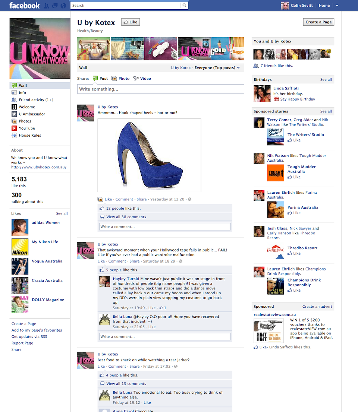Click thumbs-up icon beside 12 people like this
Viewport: 358px width, 412px height.
click(x=102, y=208)
